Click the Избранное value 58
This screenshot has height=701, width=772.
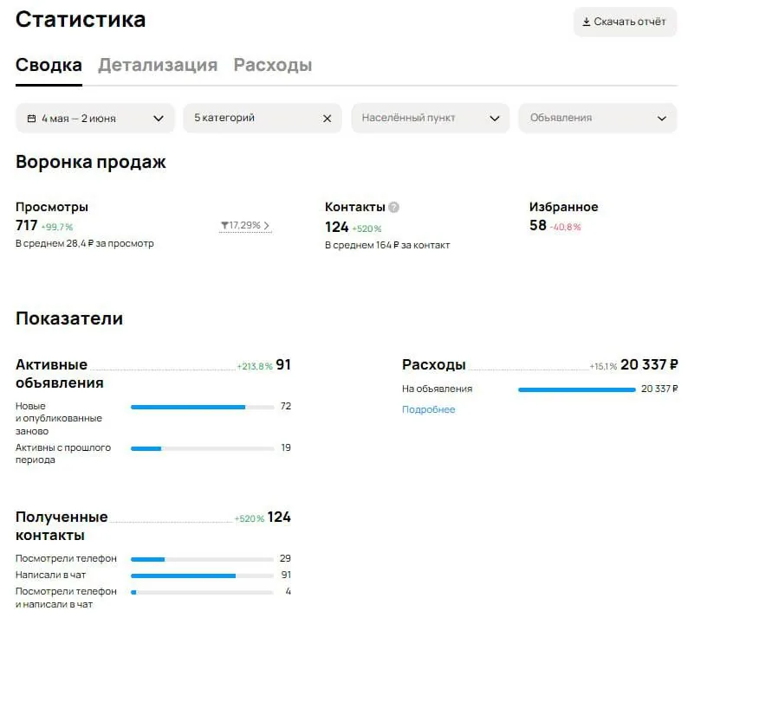(x=538, y=225)
